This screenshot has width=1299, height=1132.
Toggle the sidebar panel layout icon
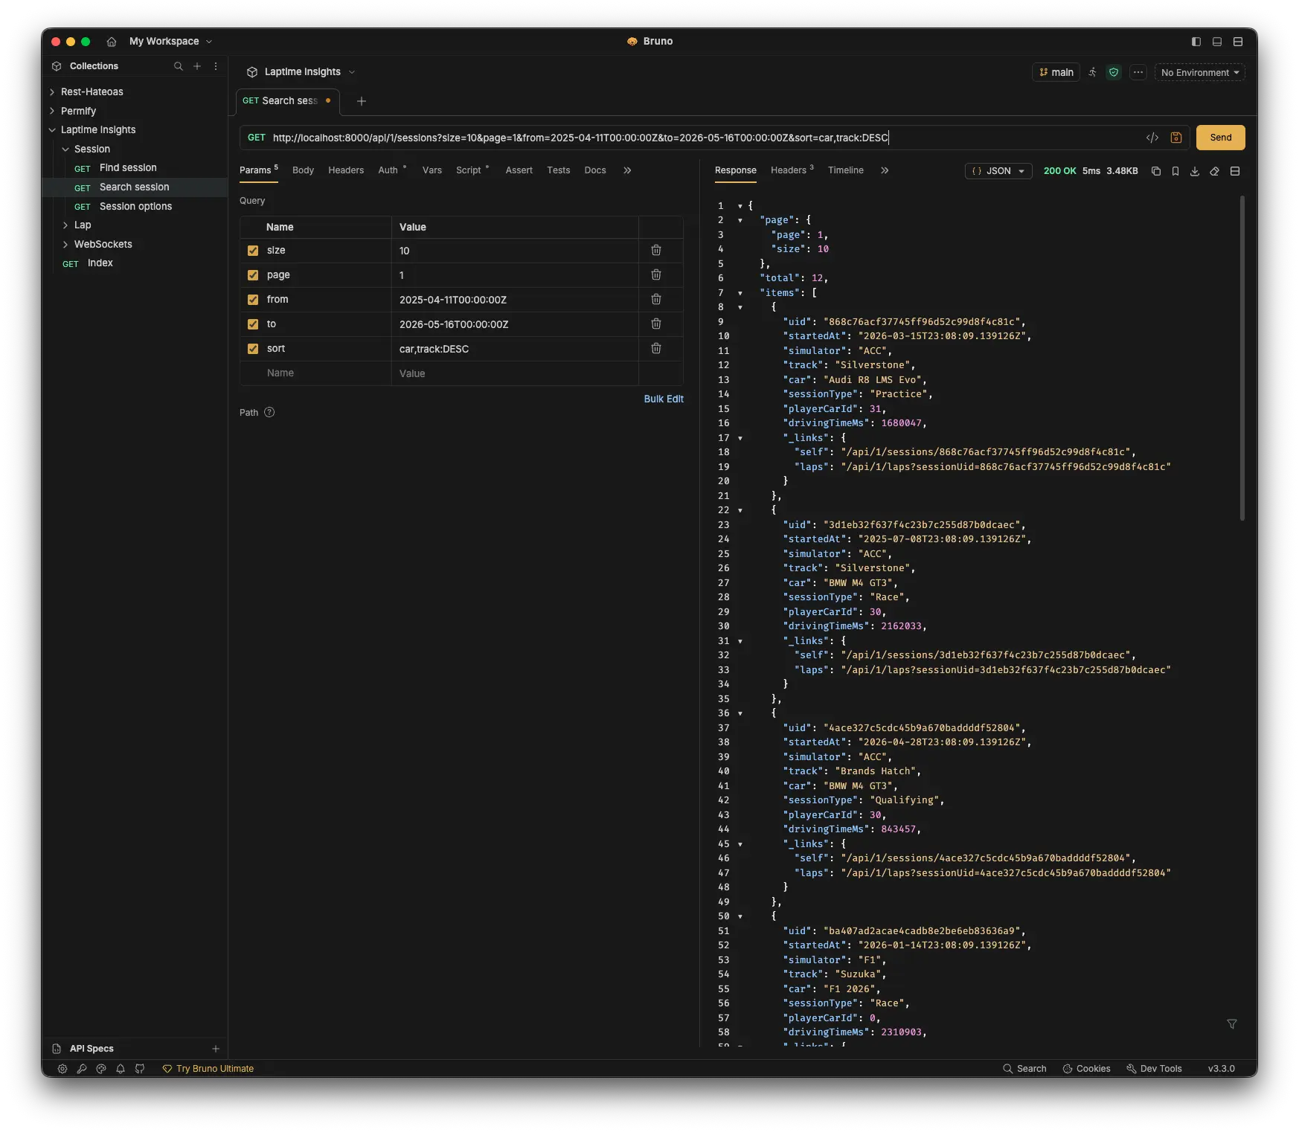tap(1196, 42)
